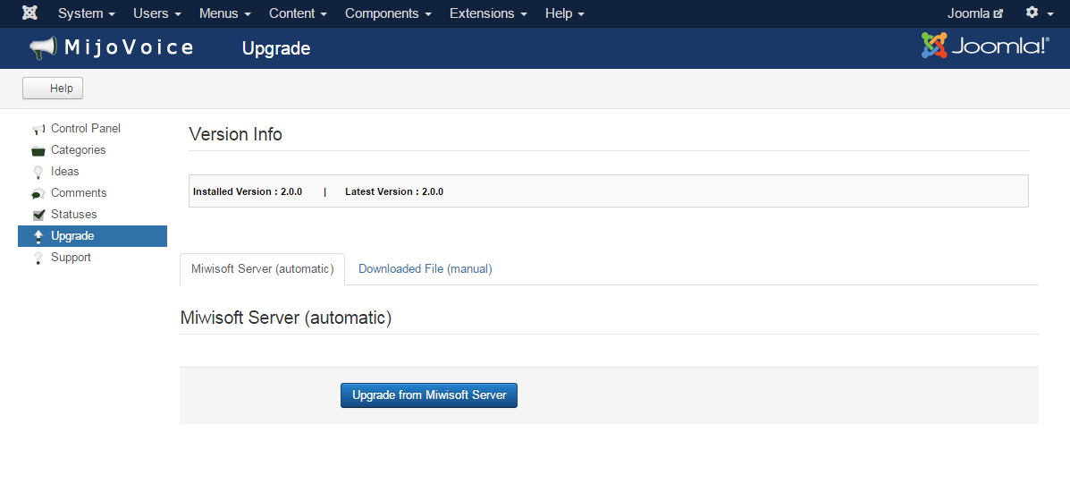Screen dimensions: 1070x492
Task: Click the Comments speech bubble icon
Action: coord(38,193)
